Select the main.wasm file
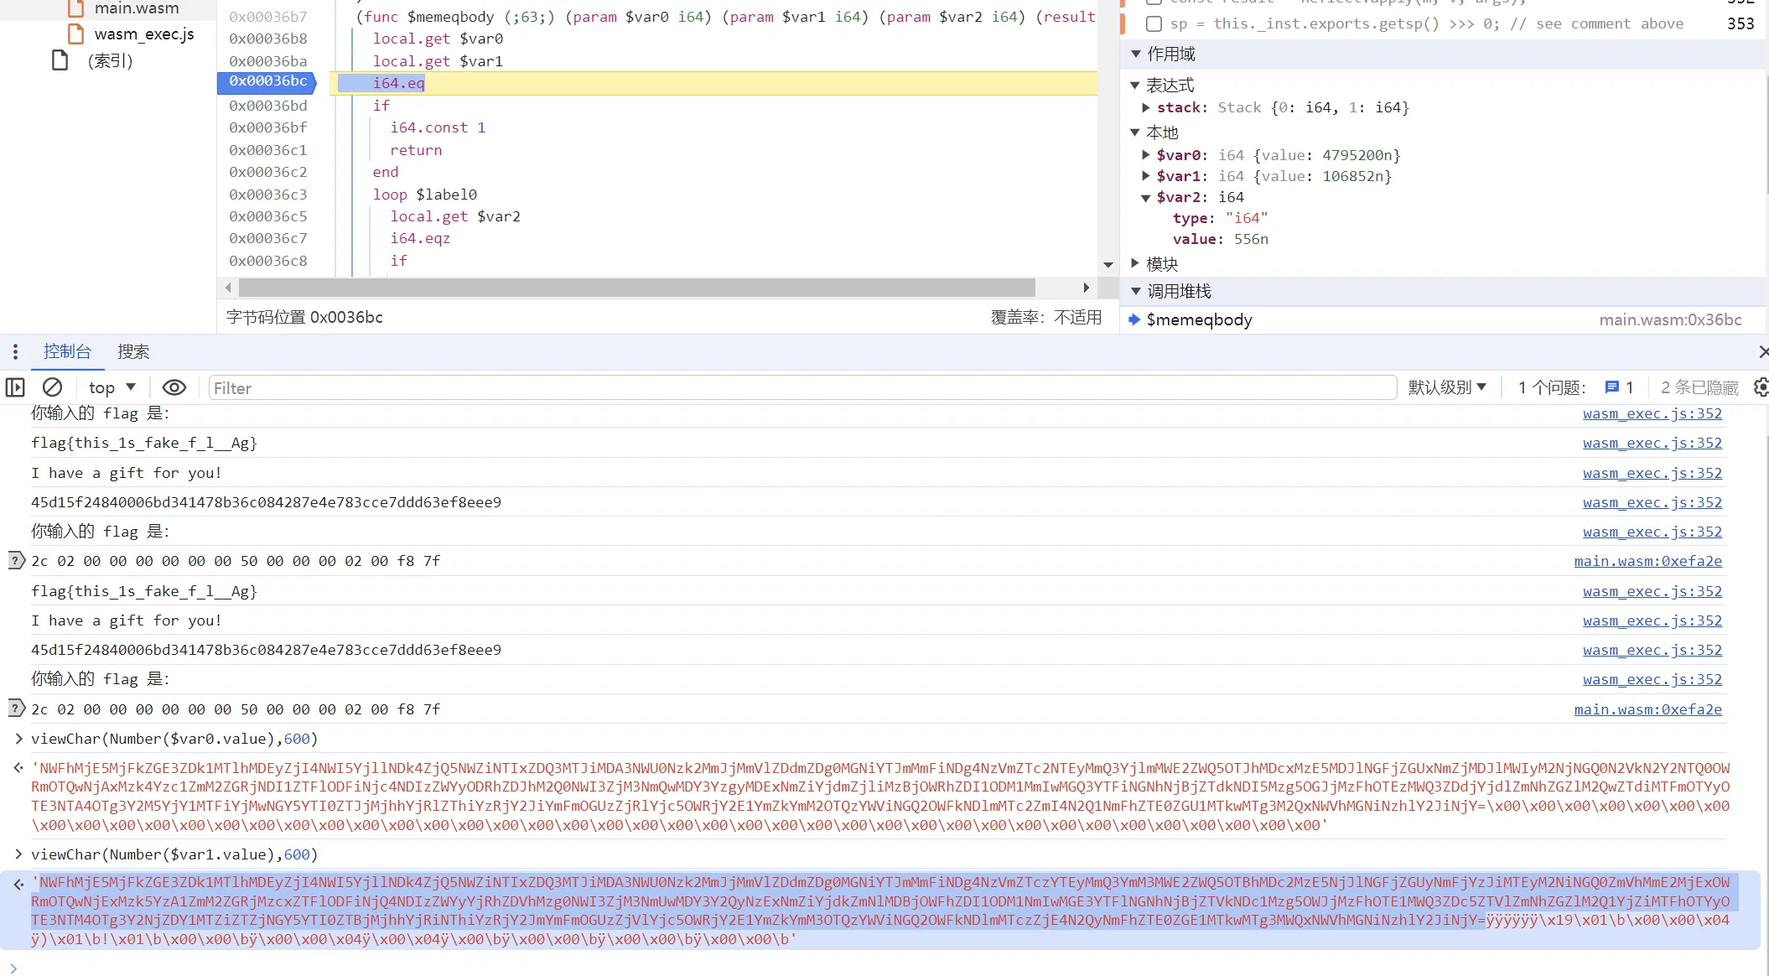 pyautogui.click(x=136, y=8)
